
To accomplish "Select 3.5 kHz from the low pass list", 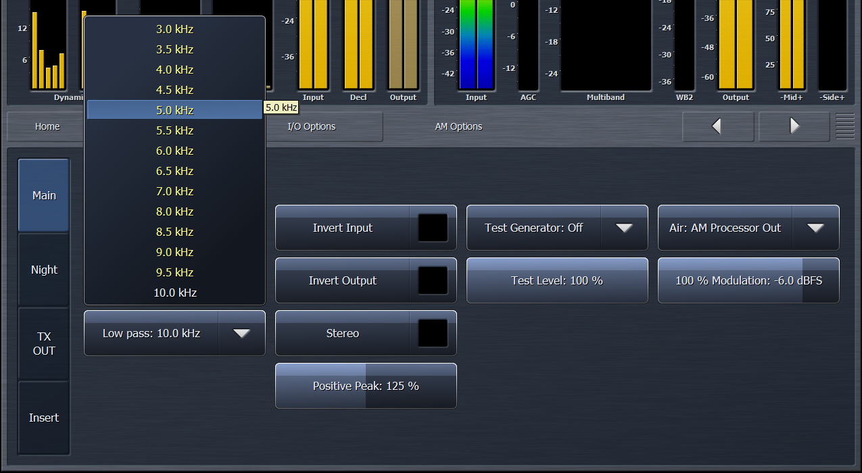I will pos(174,49).
